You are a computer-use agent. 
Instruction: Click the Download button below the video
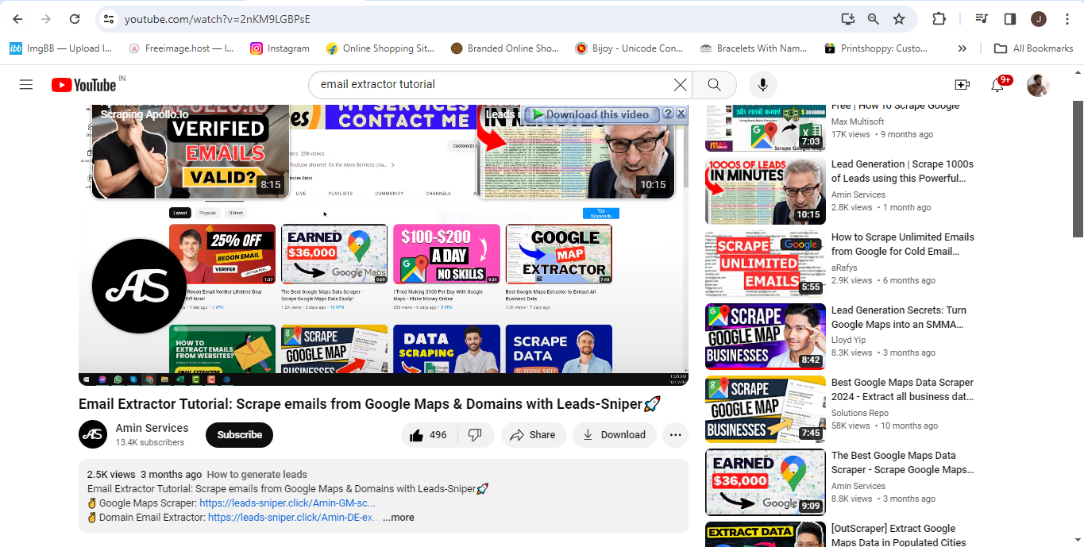pyautogui.click(x=614, y=435)
